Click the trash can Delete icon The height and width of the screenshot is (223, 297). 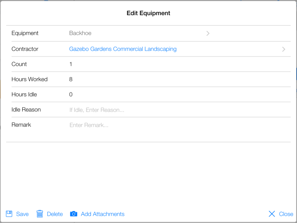40,214
